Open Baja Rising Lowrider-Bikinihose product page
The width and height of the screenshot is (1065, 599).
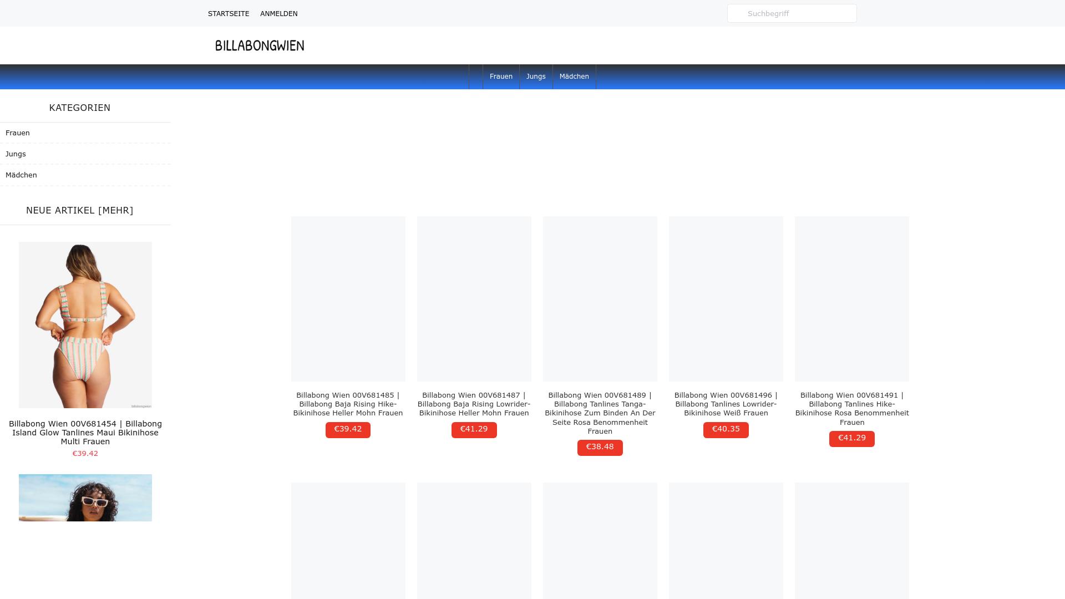click(474, 404)
